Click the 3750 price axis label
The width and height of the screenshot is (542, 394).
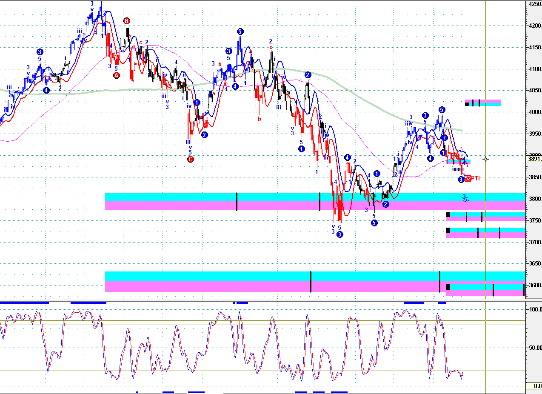(x=535, y=221)
